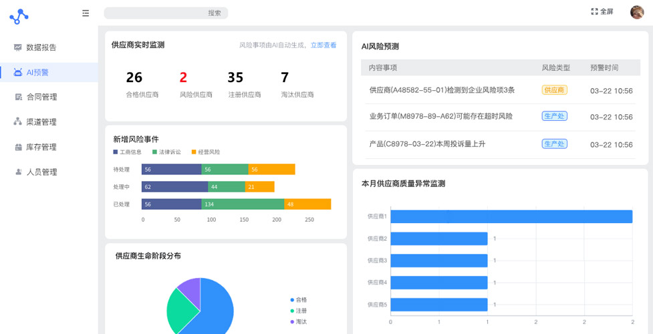
Task: Open the 立即查看 link
Action: (323, 45)
